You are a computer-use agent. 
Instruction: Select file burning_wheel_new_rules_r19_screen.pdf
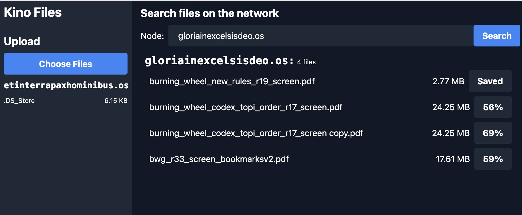[x=232, y=81]
